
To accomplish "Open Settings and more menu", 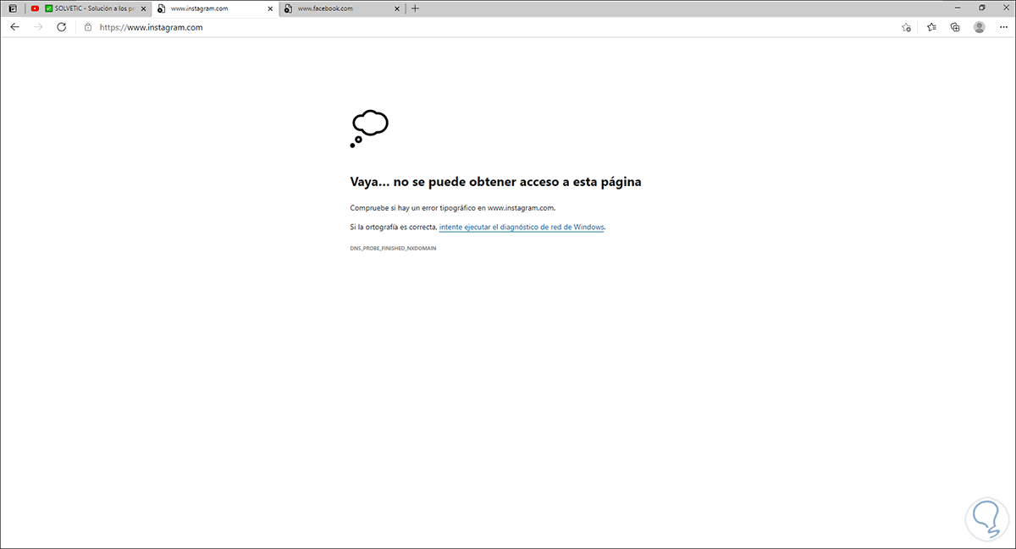I will 1002,27.
